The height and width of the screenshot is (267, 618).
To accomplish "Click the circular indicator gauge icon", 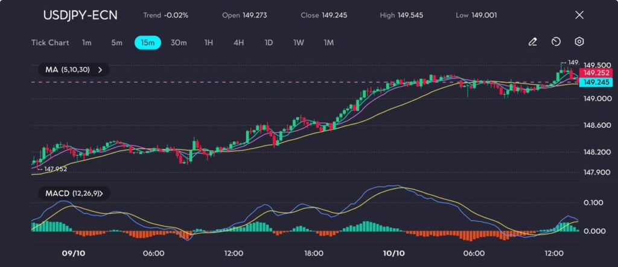I will (556, 42).
